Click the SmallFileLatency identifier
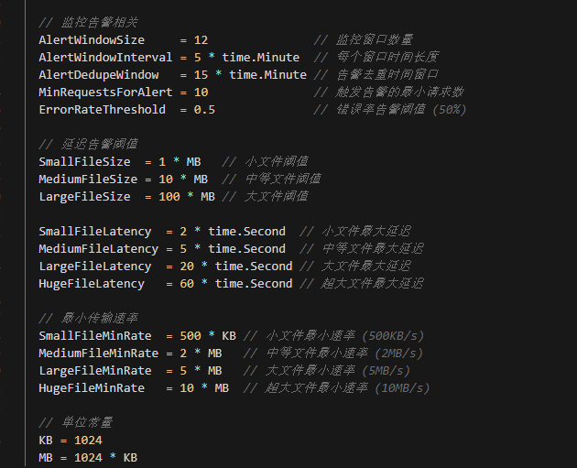 pos(95,232)
